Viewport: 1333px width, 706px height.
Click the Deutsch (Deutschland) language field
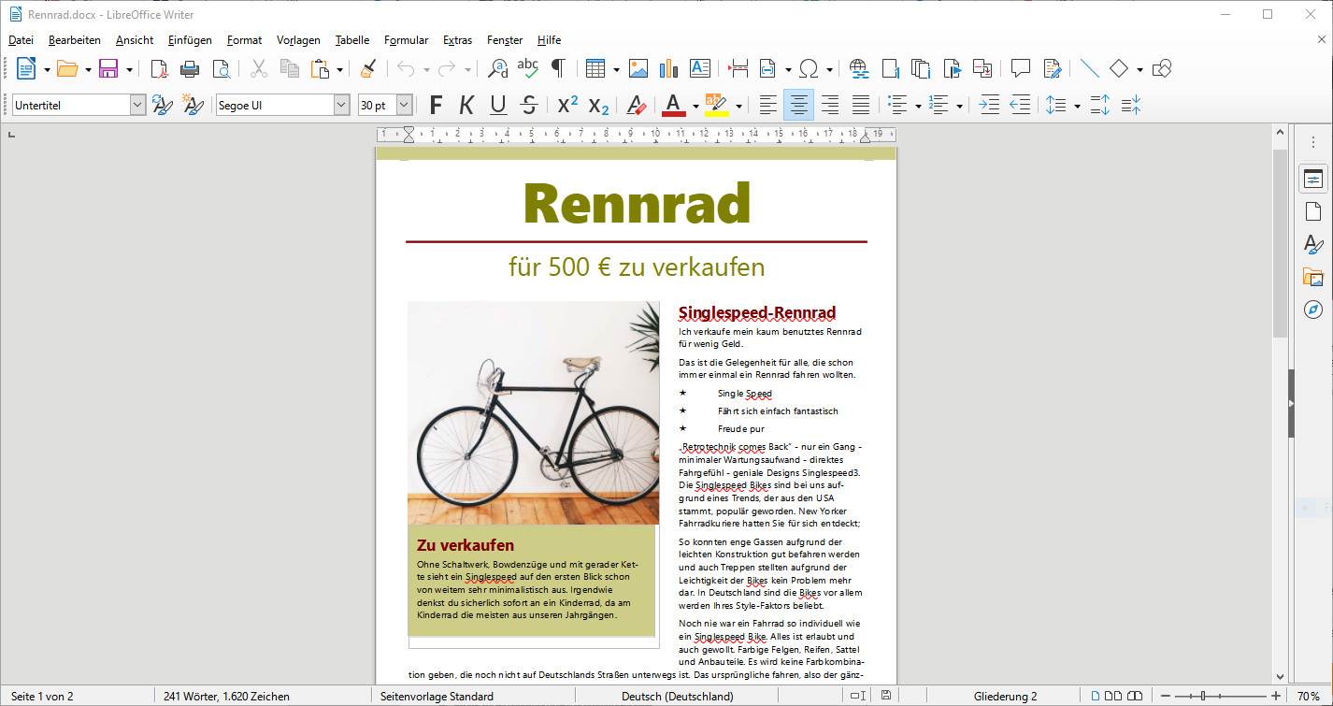pos(676,696)
